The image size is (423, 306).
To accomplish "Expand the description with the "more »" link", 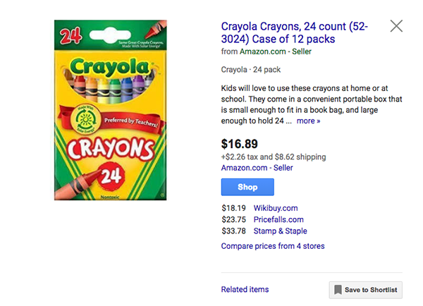I will [x=308, y=121].
